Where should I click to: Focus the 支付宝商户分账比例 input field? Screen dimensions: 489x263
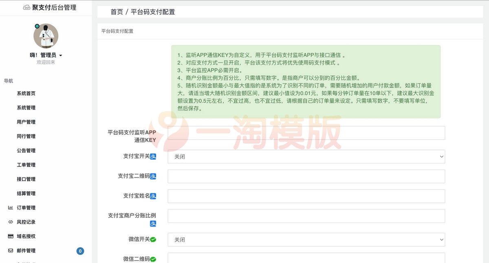tap(306, 216)
